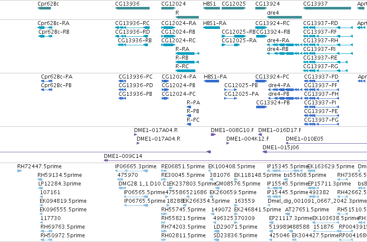Select protein dre4-PA

[x=285, y=90]
